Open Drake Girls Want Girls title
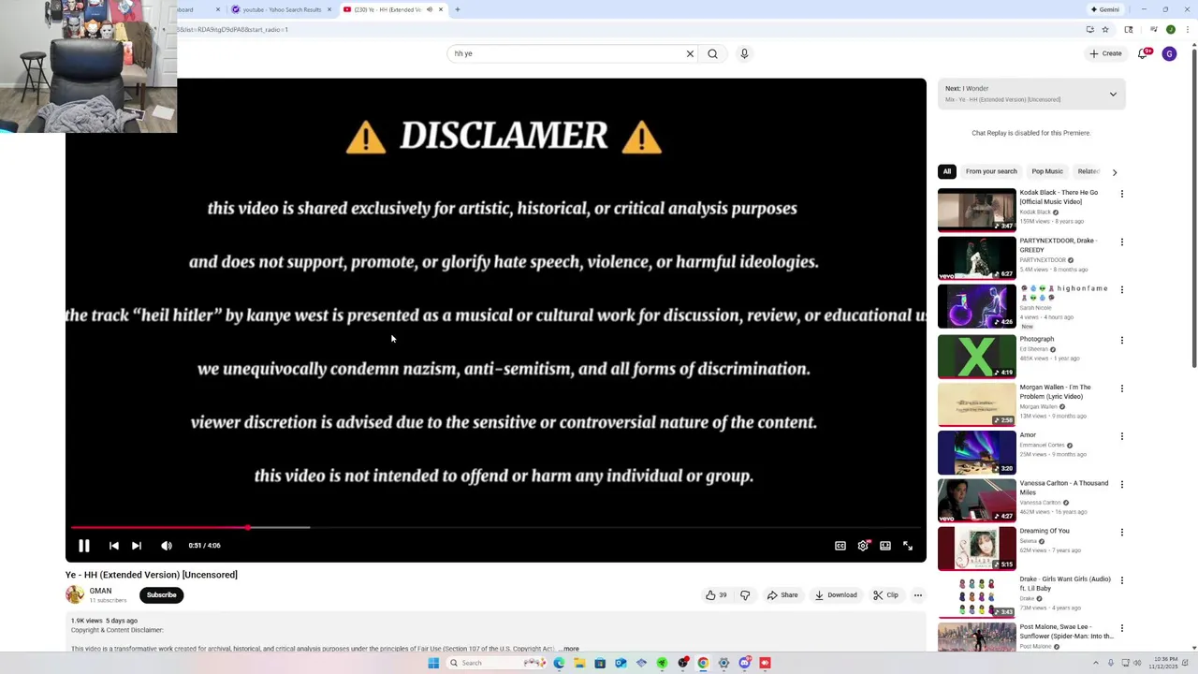Image resolution: width=1198 pixels, height=674 pixels. pos(1065,583)
